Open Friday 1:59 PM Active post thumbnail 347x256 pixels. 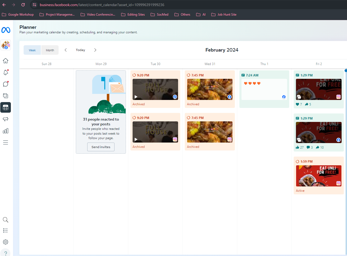point(319,176)
